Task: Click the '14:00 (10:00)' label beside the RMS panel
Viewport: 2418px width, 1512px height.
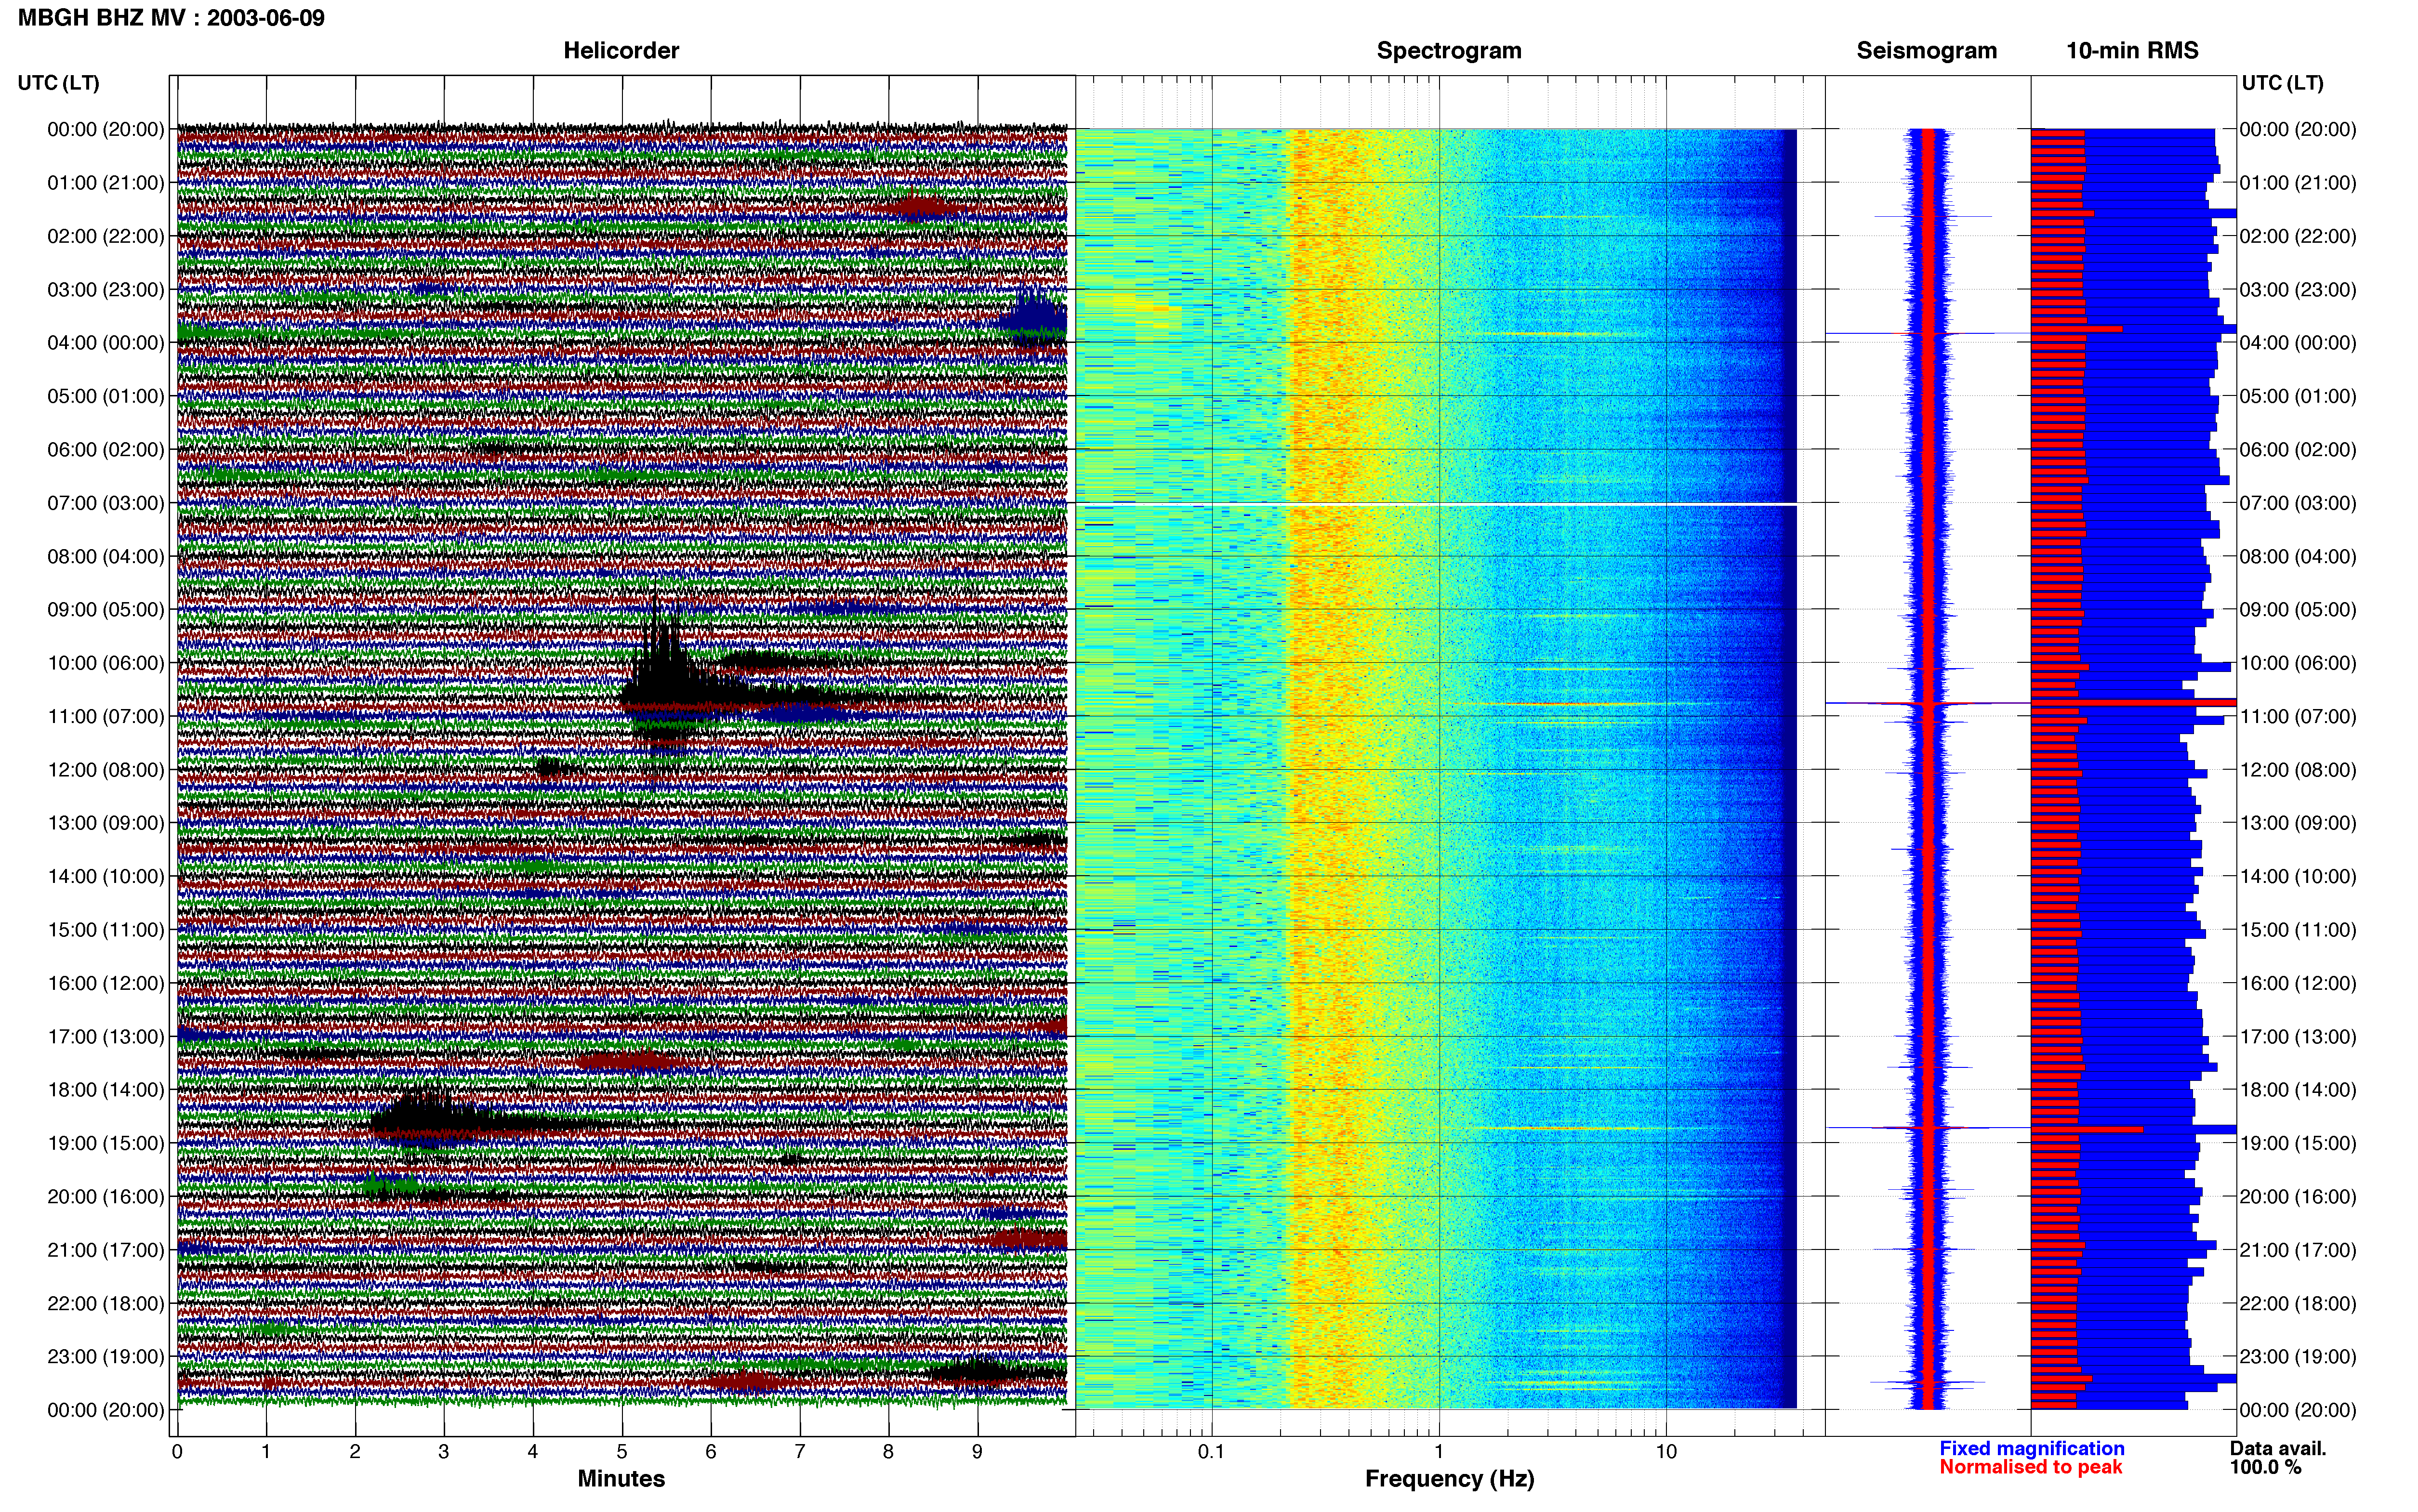Action: pyautogui.click(x=2298, y=877)
